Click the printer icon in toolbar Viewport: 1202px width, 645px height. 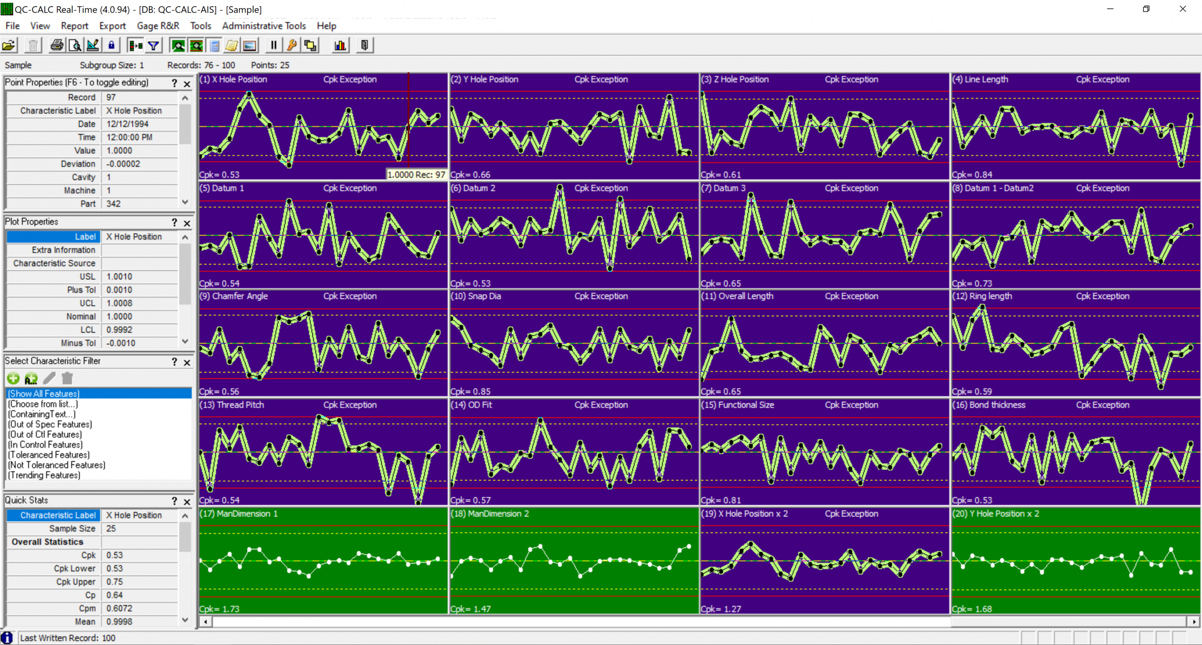tap(57, 46)
